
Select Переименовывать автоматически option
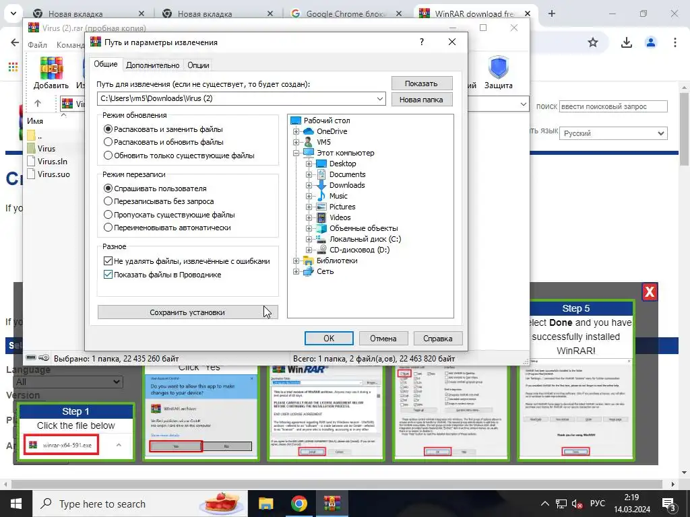point(168,228)
